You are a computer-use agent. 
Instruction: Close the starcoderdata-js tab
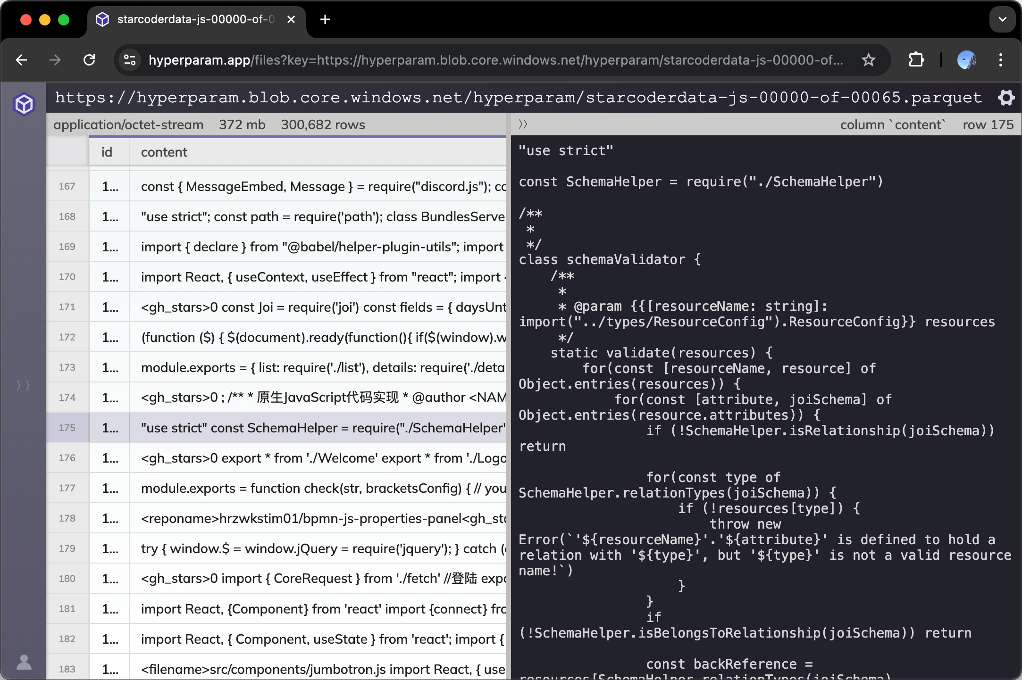(x=291, y=19)
